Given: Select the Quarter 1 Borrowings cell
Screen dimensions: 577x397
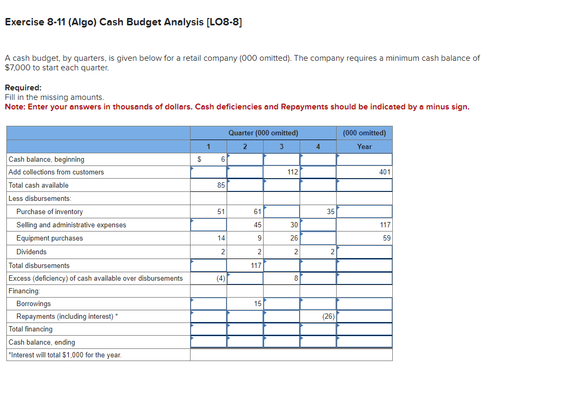Looking at the screenshot, I should (x=209, y=303).
